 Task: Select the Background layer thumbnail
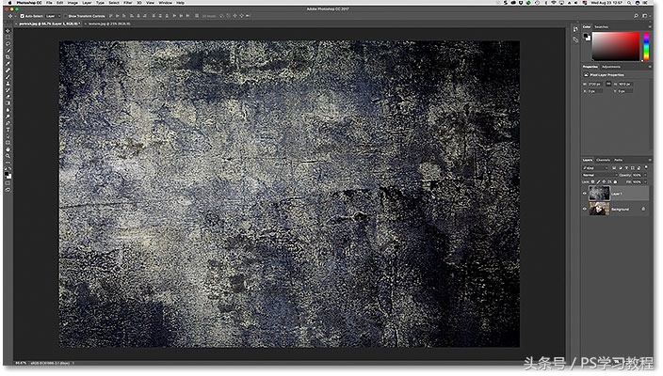click(x=598, y=207)
